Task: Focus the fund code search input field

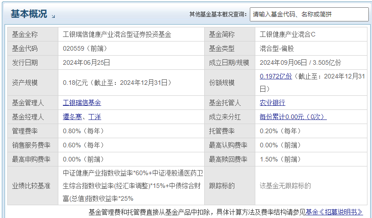Action: pyautogui.click(x=309, y=14)
